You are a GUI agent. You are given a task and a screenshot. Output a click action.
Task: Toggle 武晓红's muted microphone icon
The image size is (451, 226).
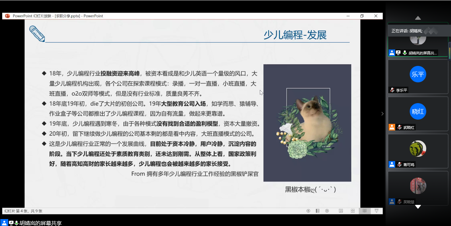[x=399, y=127]
